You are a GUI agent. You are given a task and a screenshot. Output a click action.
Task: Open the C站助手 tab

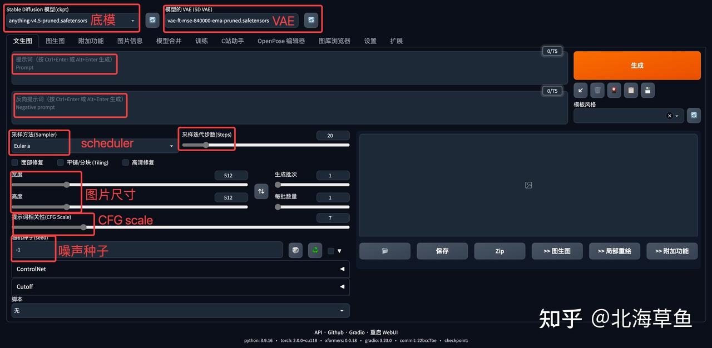(x=233, y=41)
